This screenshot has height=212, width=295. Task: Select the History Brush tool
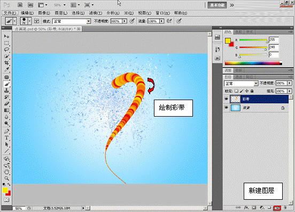[6, 97]
